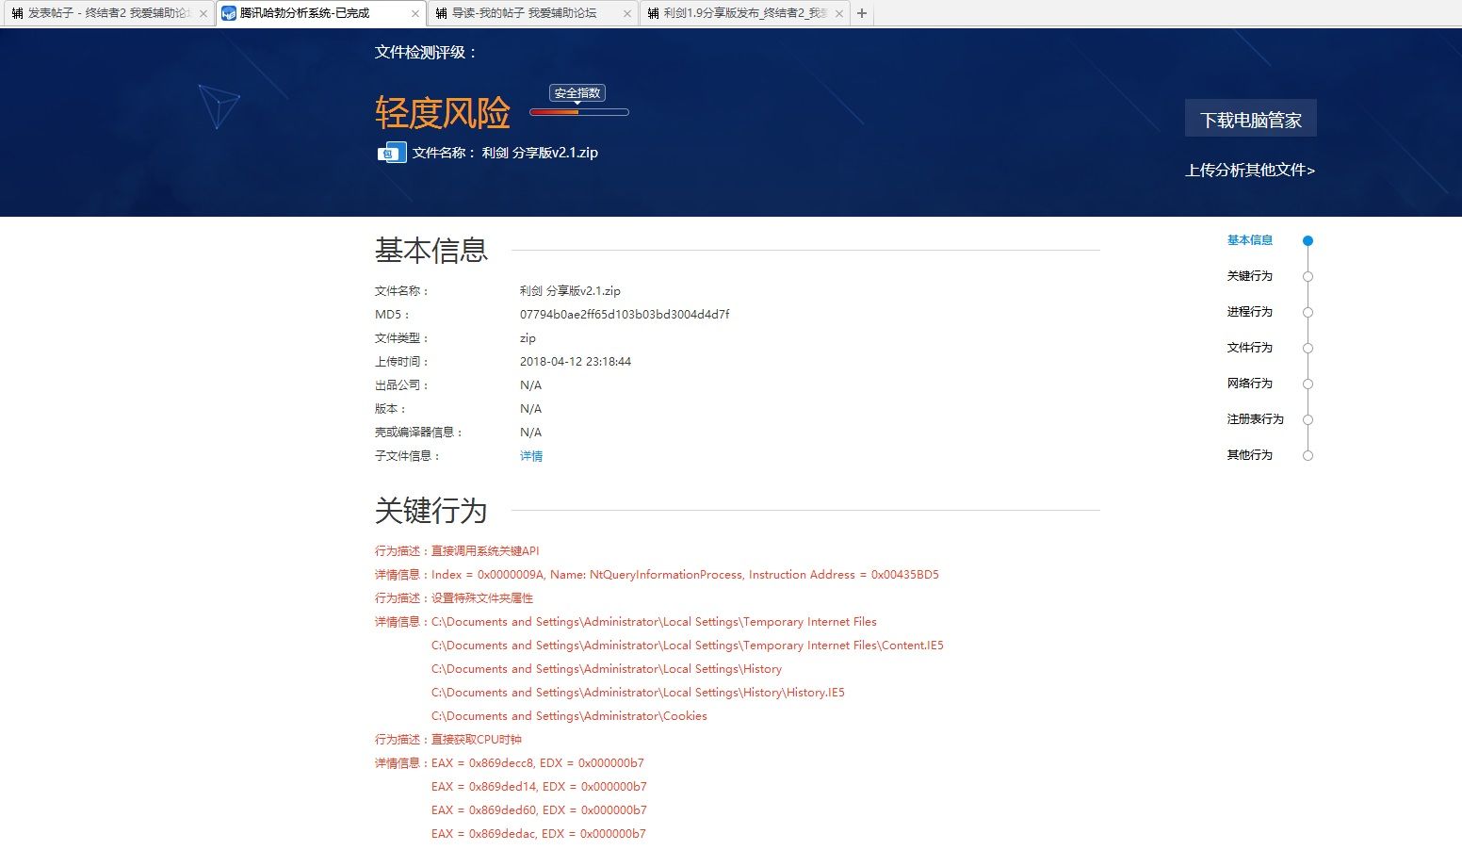Switch to the 发表帖子 - 终结者2 tab

(x=108, y=13)
